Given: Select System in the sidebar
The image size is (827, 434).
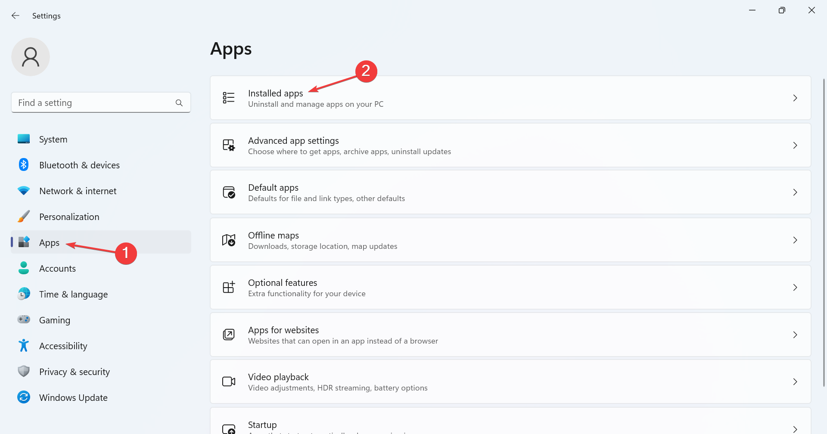Looking at the screenshot, I should 53,139.
